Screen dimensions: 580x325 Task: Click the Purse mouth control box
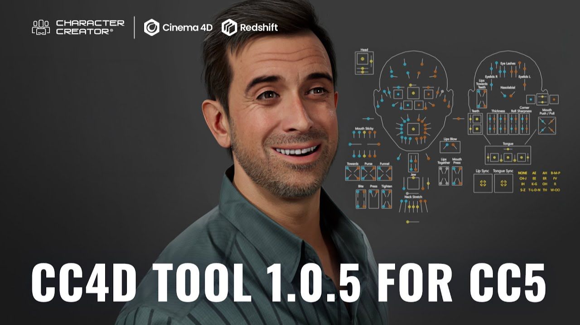pyautogui.click(x=368, y=173)
